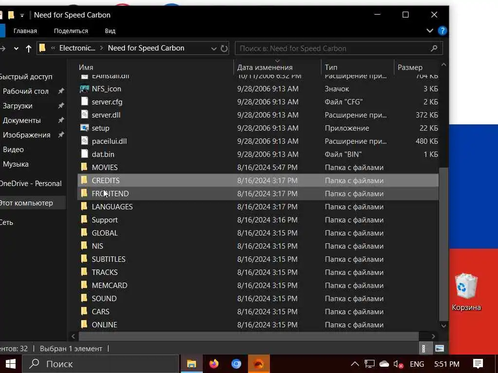Click the paceilui.dll file icon
This screenshot has width=498, height=373.
coord(84,141)
